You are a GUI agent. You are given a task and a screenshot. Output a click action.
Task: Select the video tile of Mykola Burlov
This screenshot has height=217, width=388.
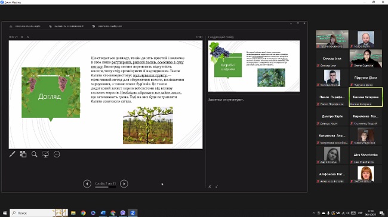click(366, 39)
